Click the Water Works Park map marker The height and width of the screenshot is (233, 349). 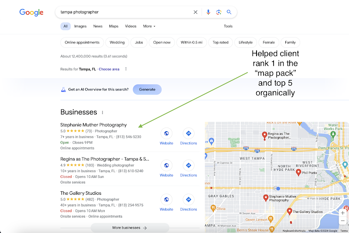pos(333,134)
